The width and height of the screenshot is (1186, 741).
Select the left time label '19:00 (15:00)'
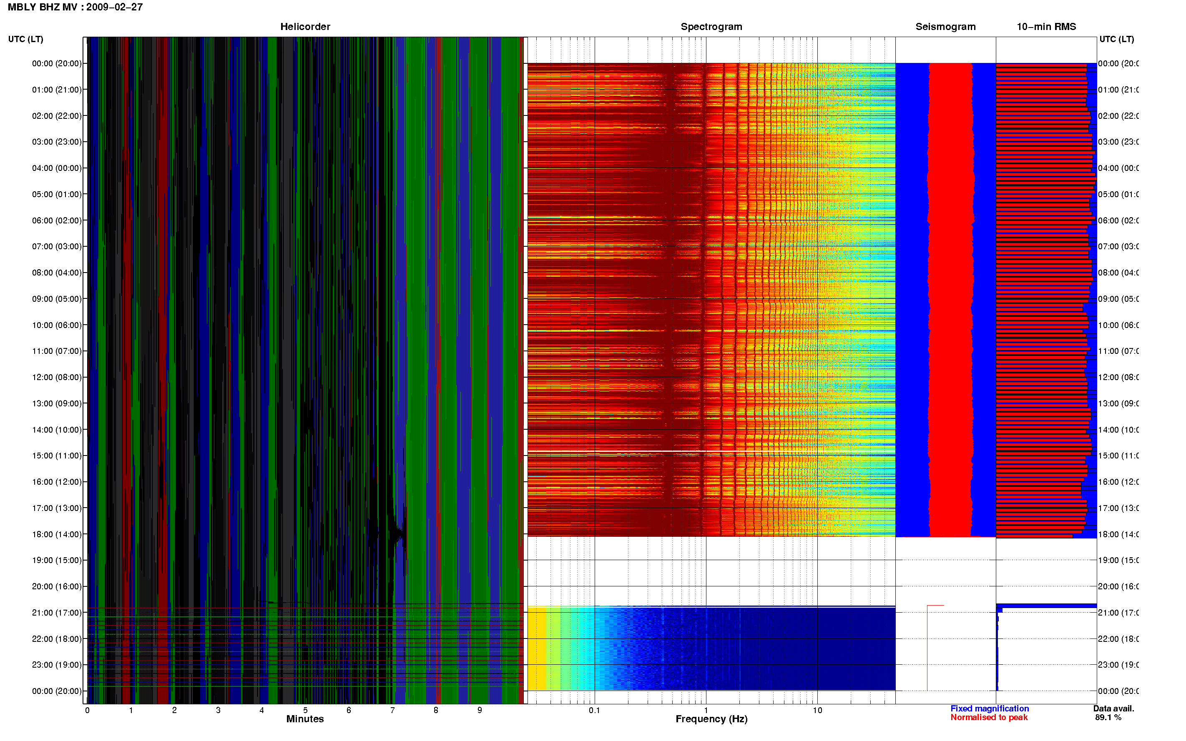(x=57, y=560)
